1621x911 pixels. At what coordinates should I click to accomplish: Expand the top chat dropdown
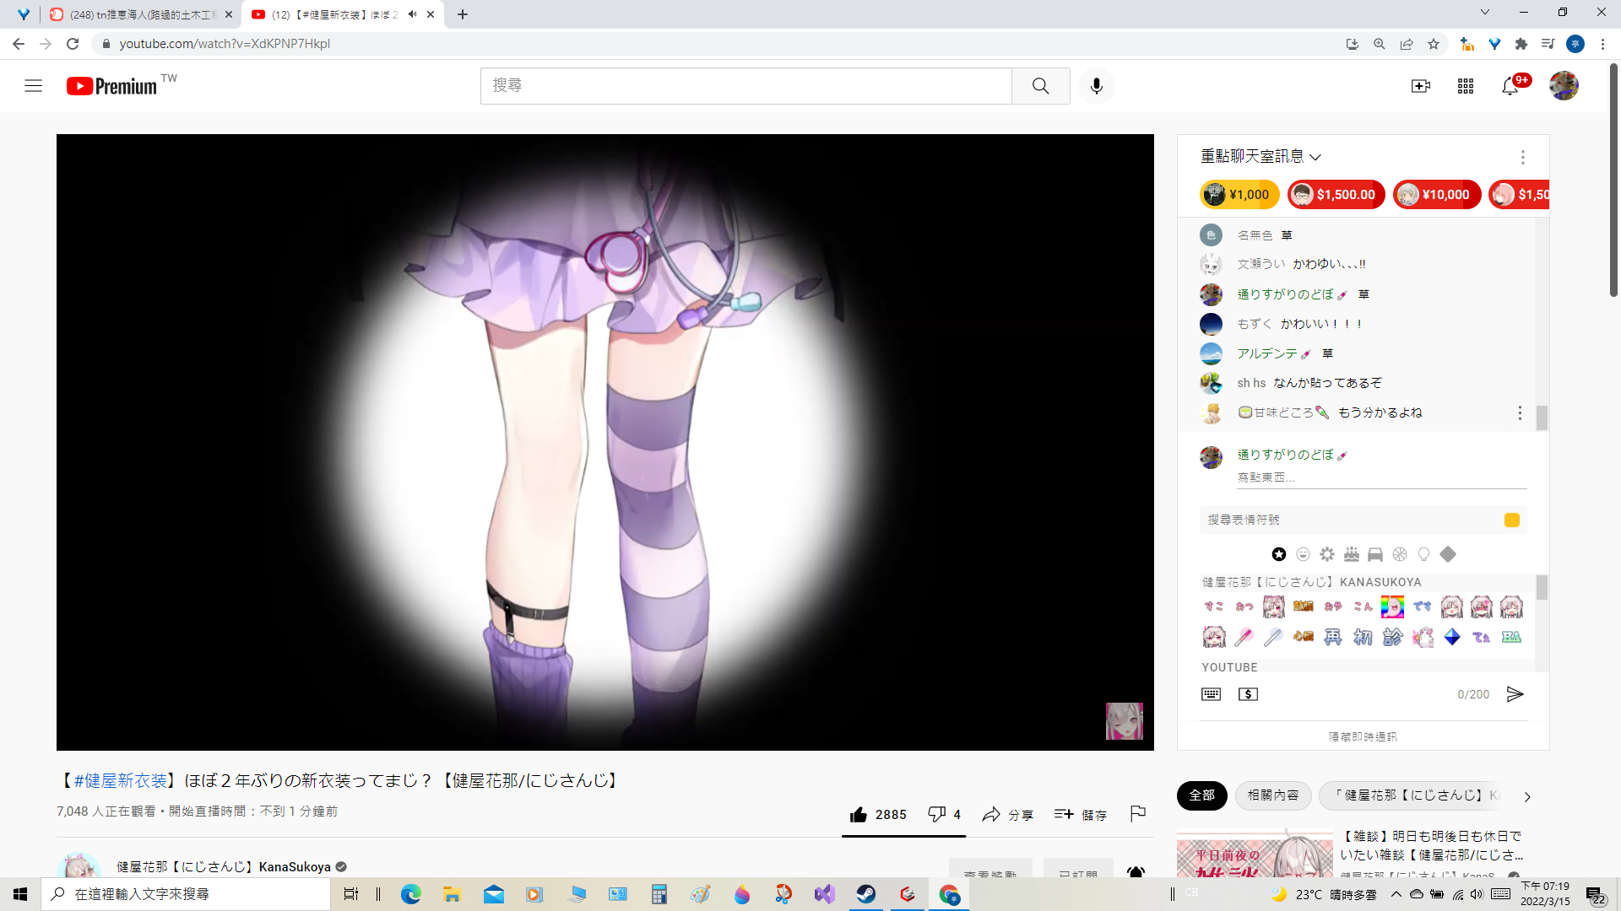click(x=1260, y=157)
